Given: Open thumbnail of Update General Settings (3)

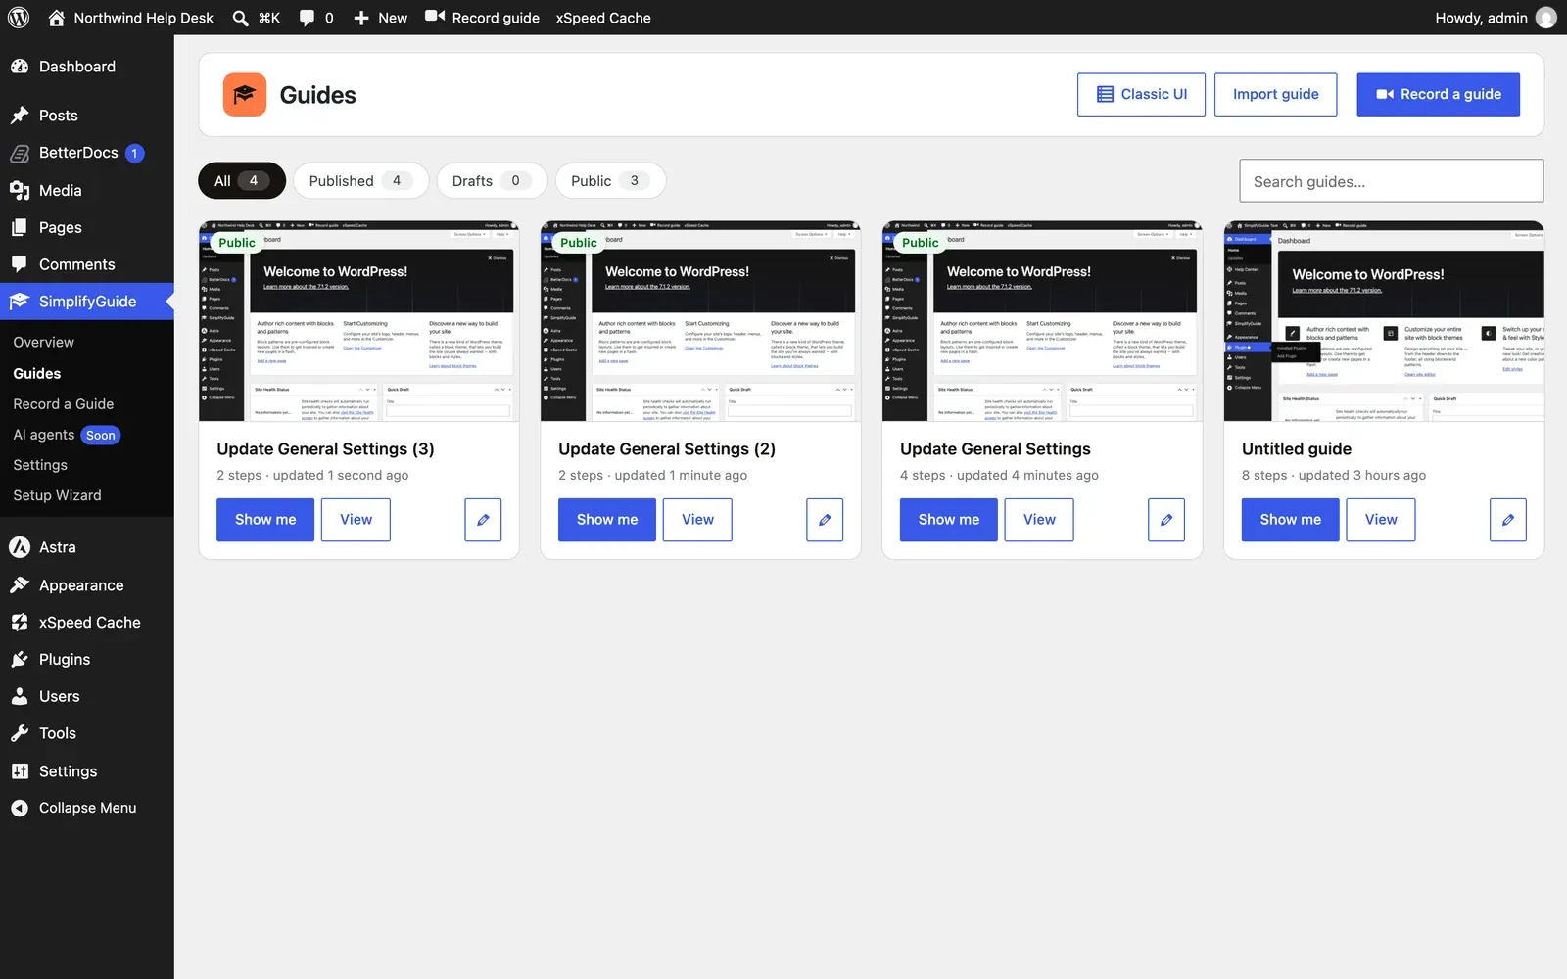Looking at the screenshot, I should [358, 321].
